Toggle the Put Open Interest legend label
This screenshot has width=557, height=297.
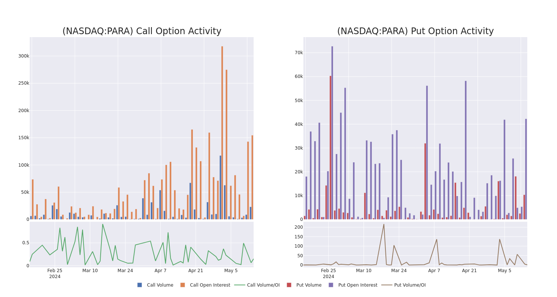[x=358, y=285]
